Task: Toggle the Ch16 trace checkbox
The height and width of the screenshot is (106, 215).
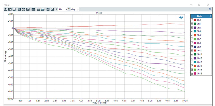Action: (x=192, y=73)
